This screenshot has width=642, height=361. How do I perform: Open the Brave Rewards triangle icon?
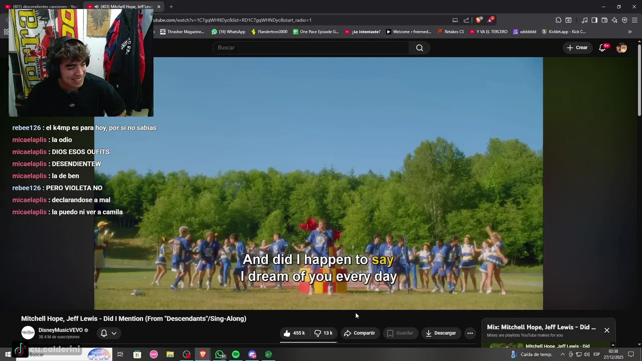coord(491,20)
